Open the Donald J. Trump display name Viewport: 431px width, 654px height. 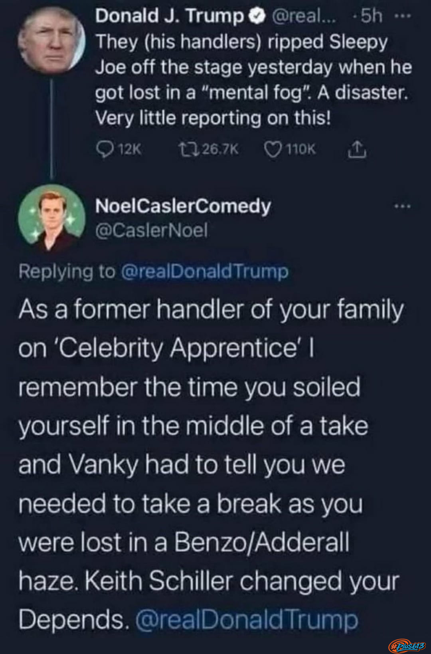tap(169, 16)
